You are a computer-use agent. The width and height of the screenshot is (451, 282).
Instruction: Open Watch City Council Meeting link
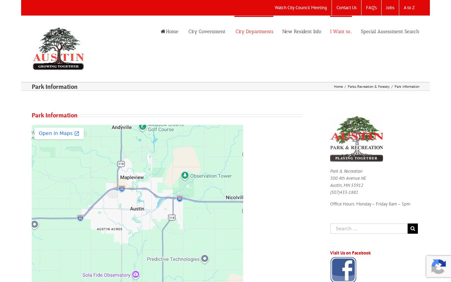pyautogui.click(x=301, y=7)
